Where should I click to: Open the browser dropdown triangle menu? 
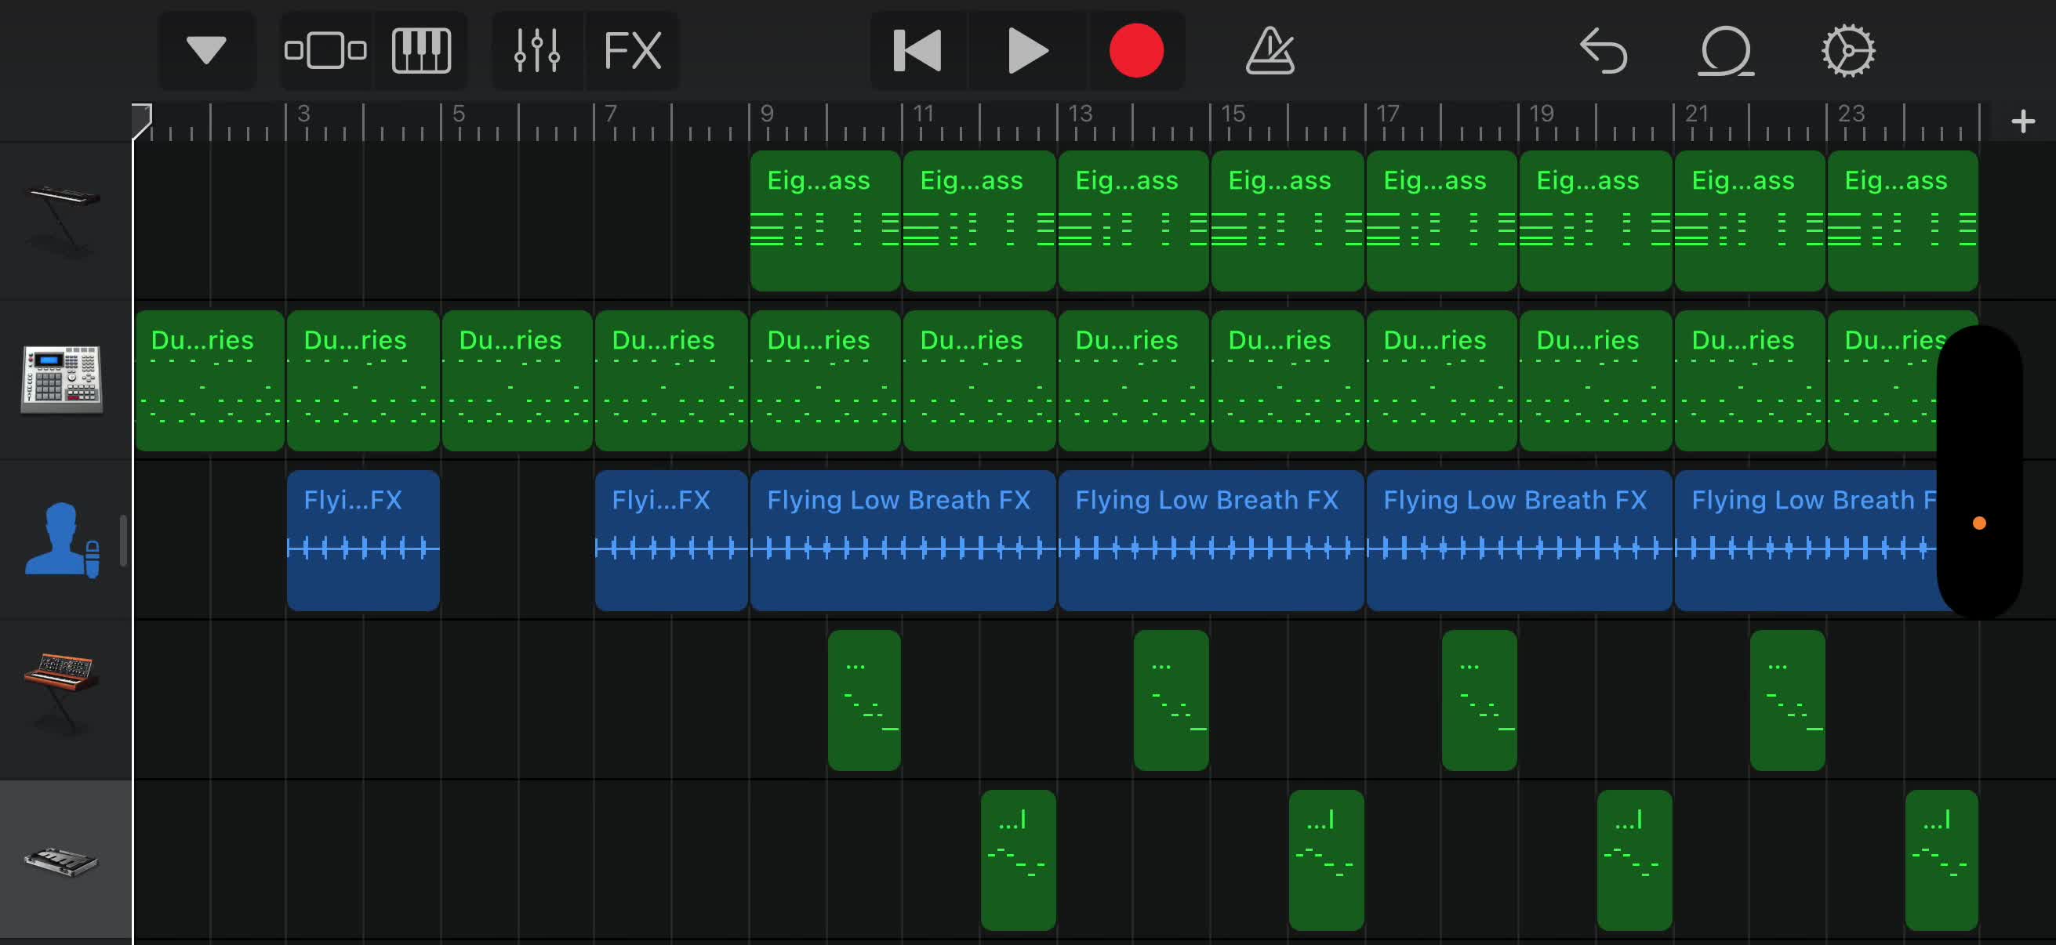[x=207, y=50]
